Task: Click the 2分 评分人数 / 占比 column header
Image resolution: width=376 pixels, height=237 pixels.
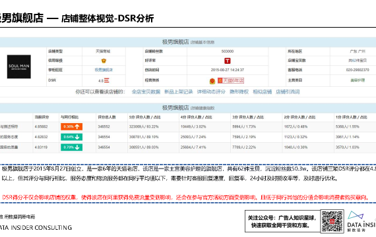Action: 299,117
